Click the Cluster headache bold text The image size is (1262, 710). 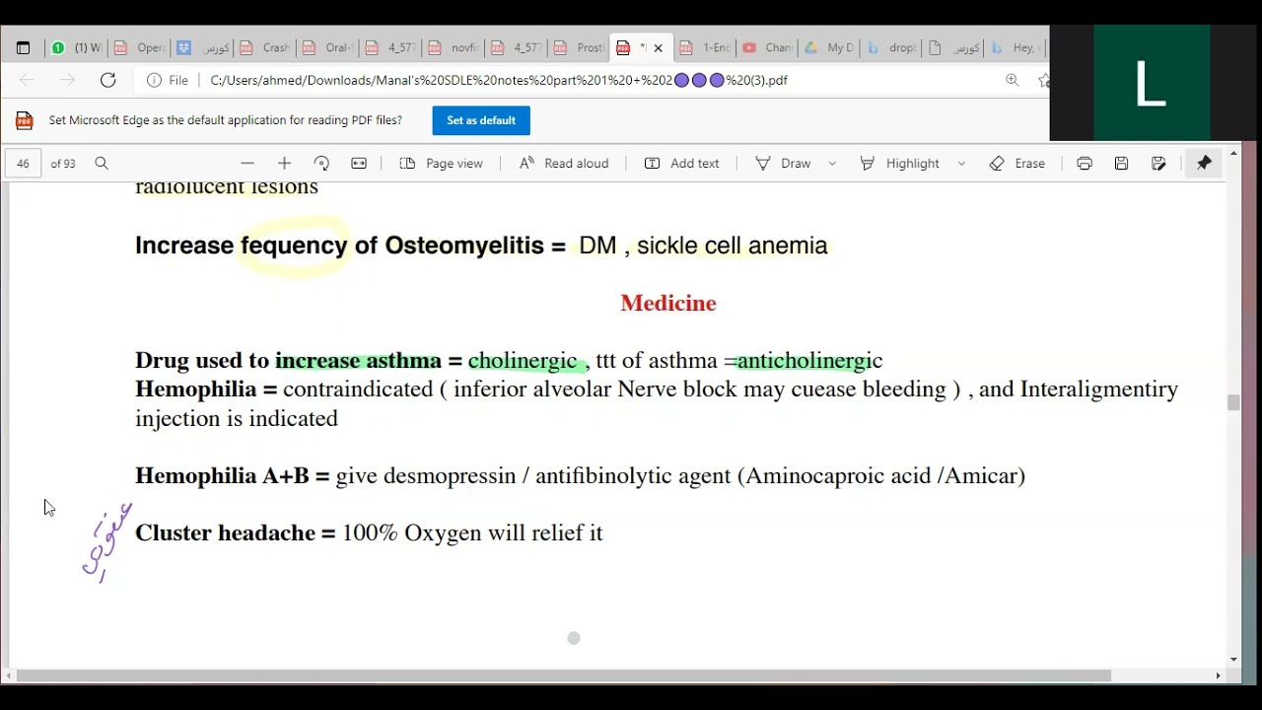tap(226, 532)
